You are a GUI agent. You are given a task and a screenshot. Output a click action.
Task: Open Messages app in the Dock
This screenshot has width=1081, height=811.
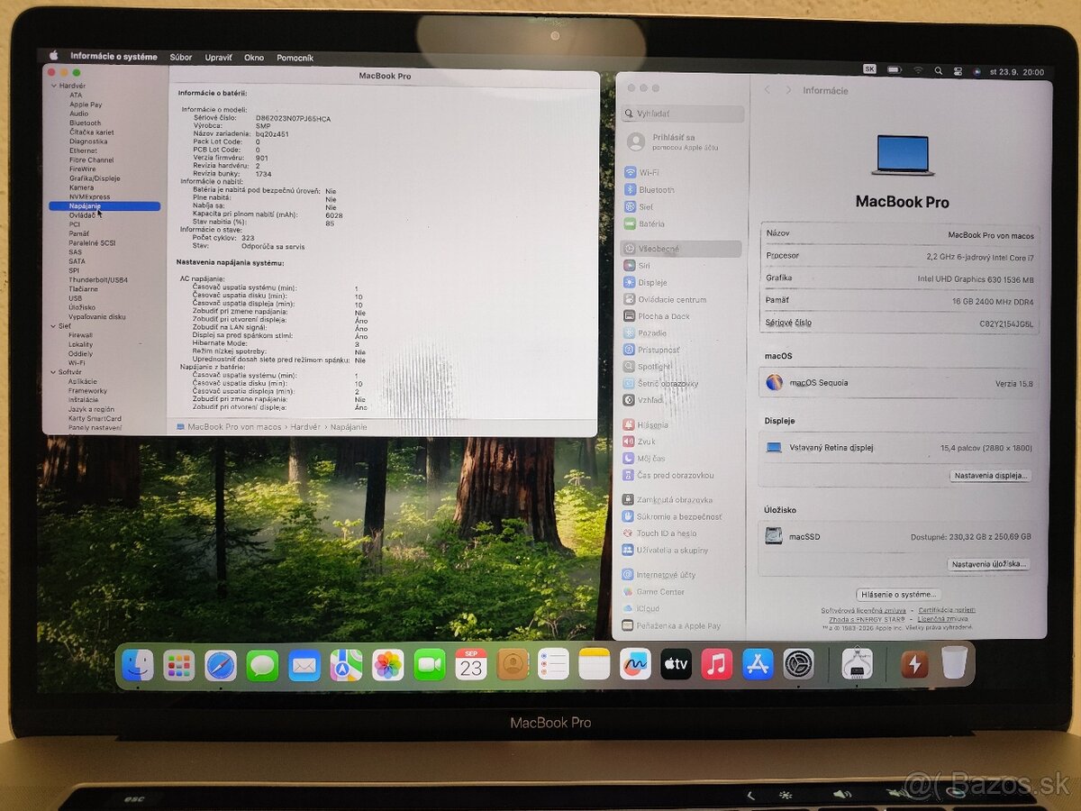click(262, 665)
